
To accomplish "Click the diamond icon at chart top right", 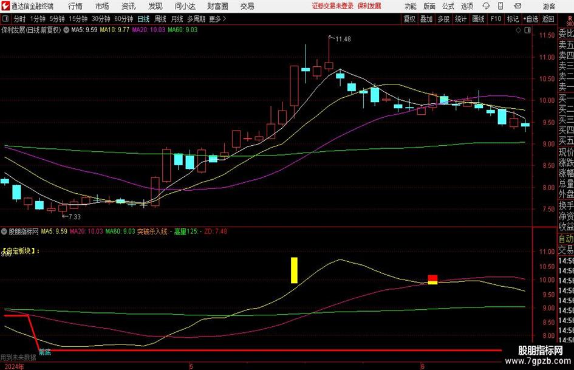I will point(518,30).
